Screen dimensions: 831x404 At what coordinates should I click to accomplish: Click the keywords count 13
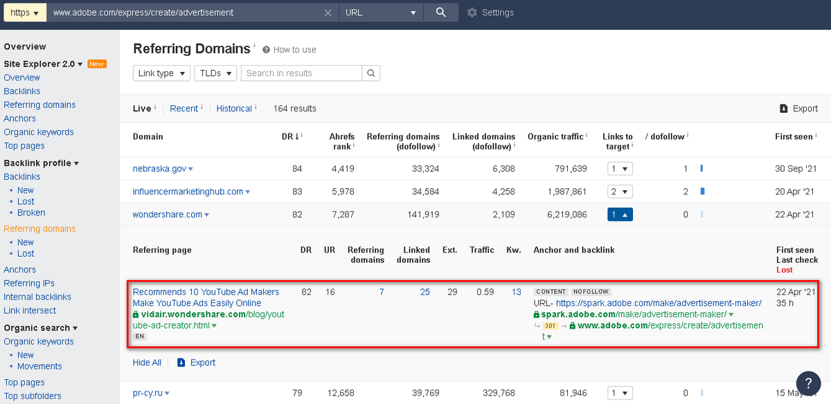click(516, 292)
